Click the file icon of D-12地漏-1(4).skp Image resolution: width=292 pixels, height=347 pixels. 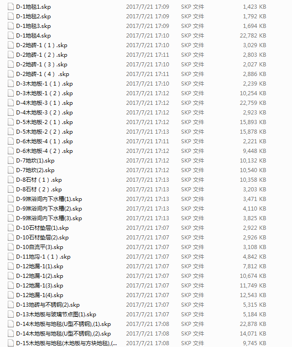tap(11, 295)
